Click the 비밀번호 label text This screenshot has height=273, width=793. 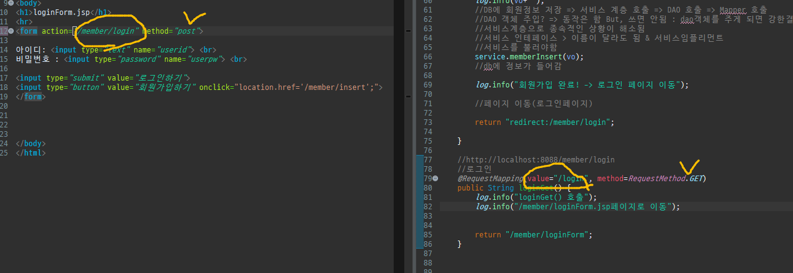35,59
